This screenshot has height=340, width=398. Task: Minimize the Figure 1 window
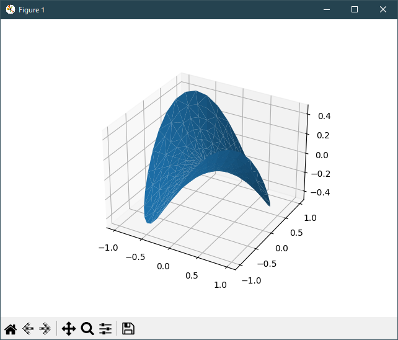click(326, 9)
